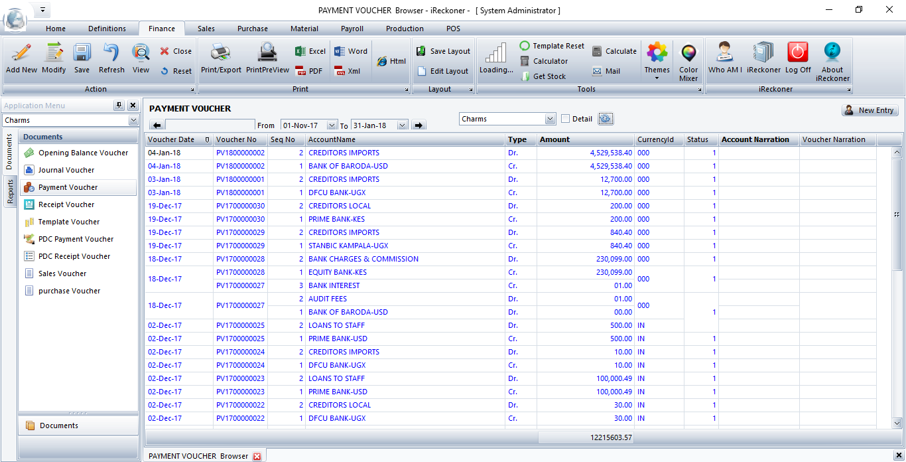The height and width of the screenshot is (462, 906).
Task: Click the New Entry button
Action: coord(870,110)
